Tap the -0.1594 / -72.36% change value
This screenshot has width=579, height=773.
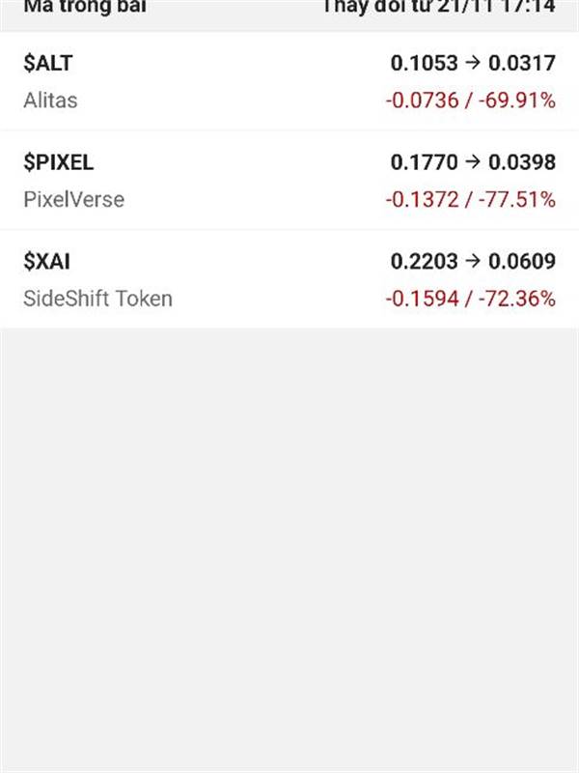[x=471, y=299]
